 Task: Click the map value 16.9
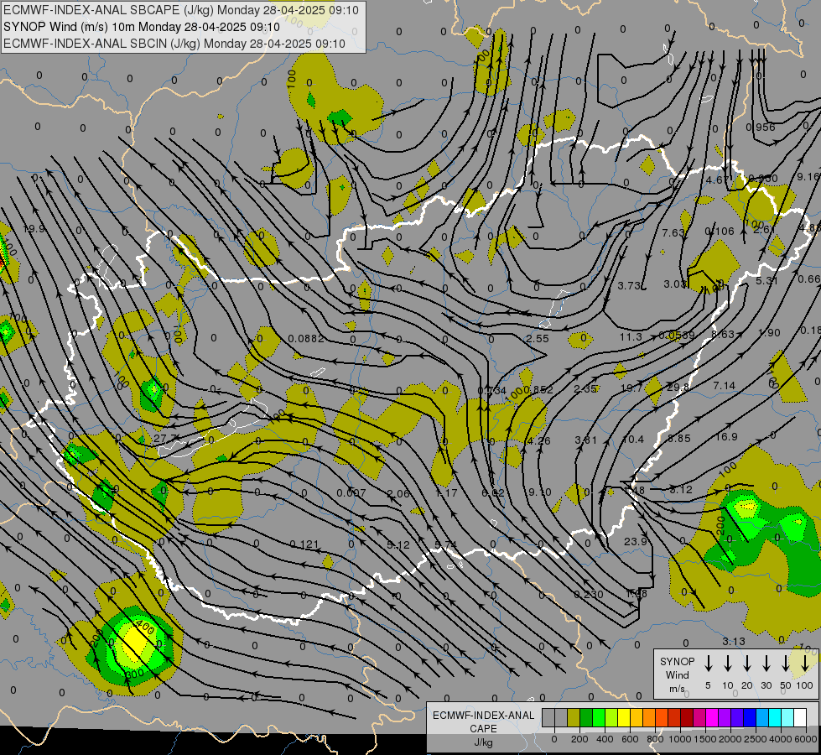click(x=726, y=436)
